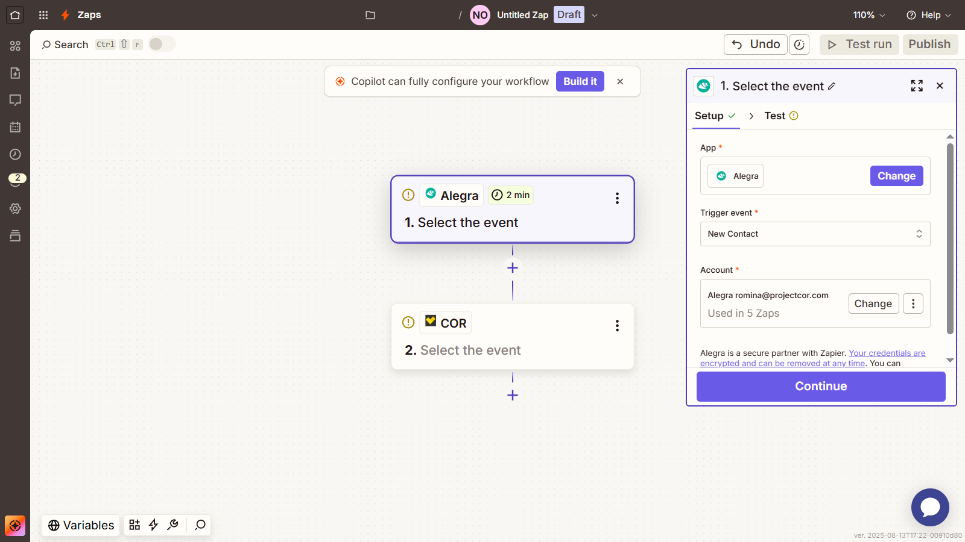Image resolution: width=965 pixels, height=542 pixels.
Task: Click the Untitled Zap title
Action: pos(523,15)
